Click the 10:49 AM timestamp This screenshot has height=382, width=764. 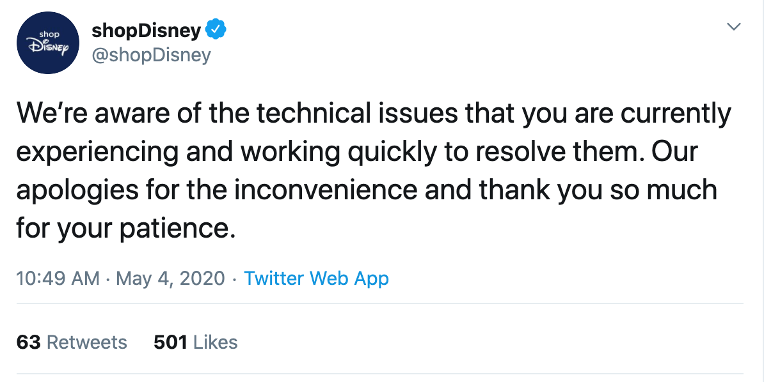click(x=58, y=279)
